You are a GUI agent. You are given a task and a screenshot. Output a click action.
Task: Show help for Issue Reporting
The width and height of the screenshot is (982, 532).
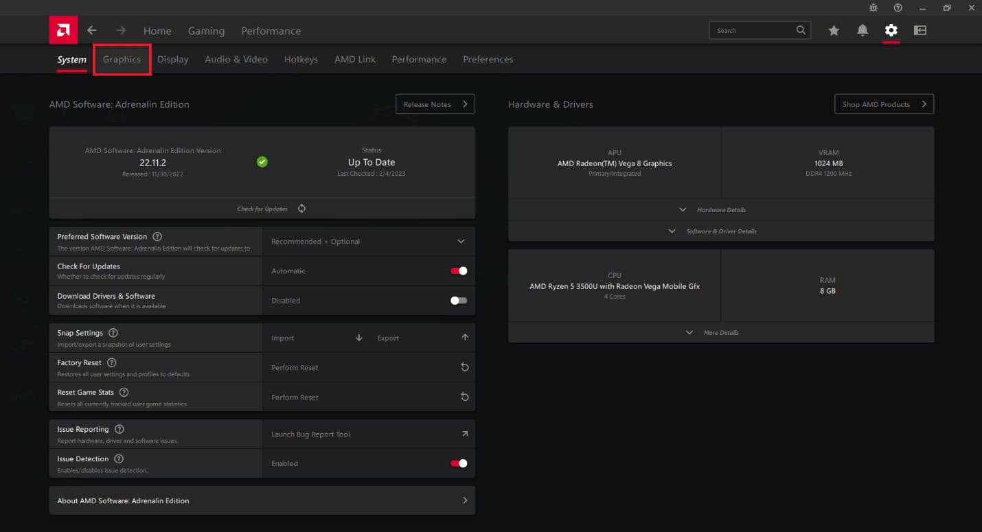pyautogui.click(x=119, y=429)
